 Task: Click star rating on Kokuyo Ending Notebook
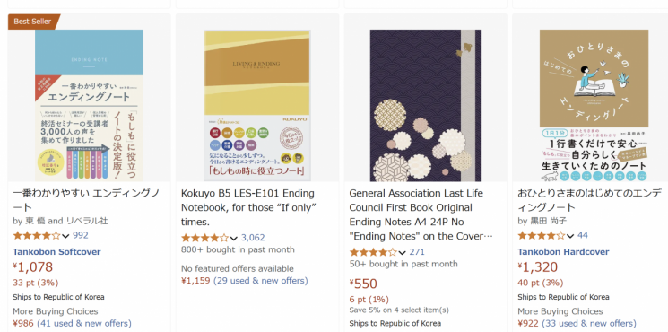(205, 238)
